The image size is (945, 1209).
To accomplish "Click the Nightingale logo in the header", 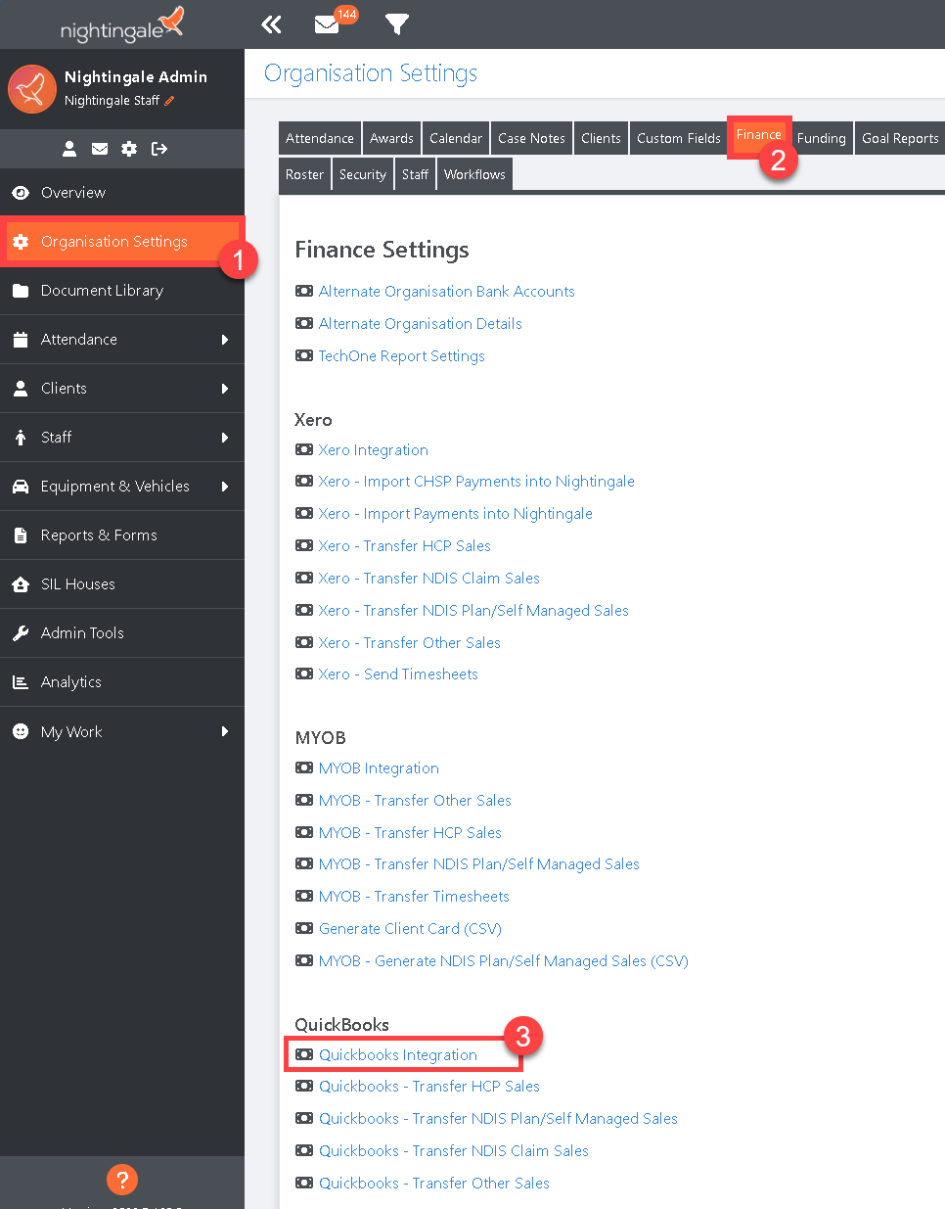I will tap(121, 25).
